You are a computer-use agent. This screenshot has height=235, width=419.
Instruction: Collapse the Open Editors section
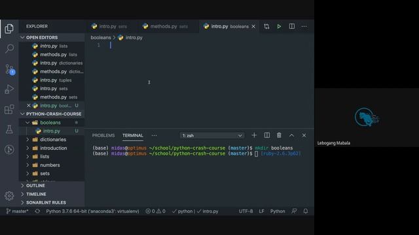click(x=22, y=38)
